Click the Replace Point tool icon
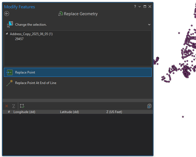 9,72
